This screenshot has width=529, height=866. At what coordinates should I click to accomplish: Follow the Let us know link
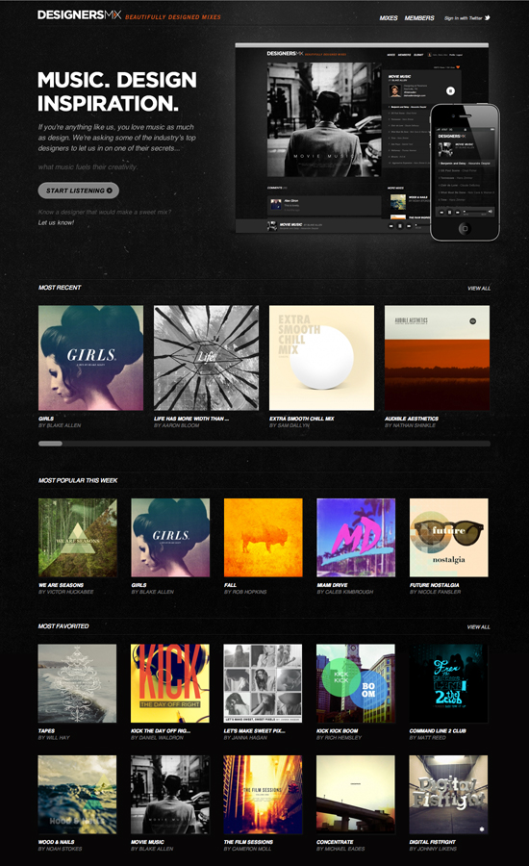56,222
